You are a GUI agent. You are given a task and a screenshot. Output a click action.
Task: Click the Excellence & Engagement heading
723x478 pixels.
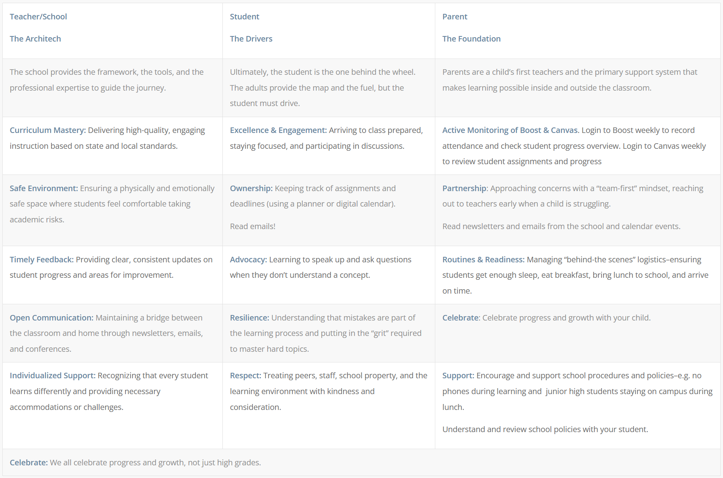[278, 130]
